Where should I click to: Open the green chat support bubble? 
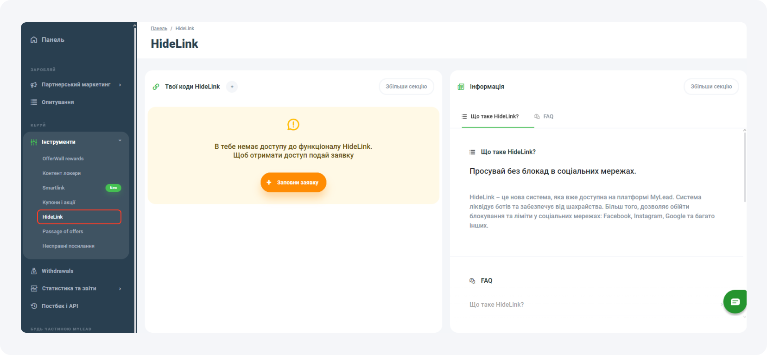(735, 302)
